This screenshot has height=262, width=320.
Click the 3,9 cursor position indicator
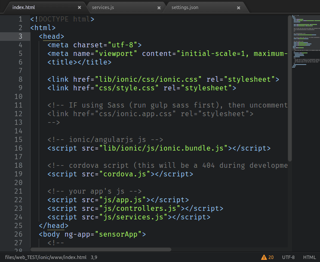point(93,257)
